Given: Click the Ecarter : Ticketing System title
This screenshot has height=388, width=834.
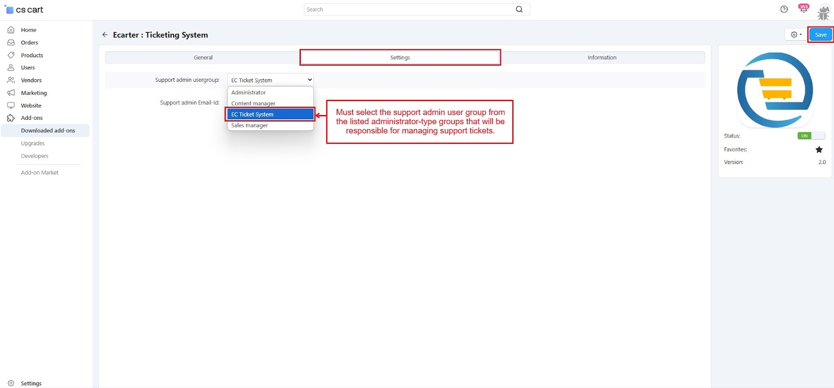Looking at the screenshot, I should [x=161, y=35].
